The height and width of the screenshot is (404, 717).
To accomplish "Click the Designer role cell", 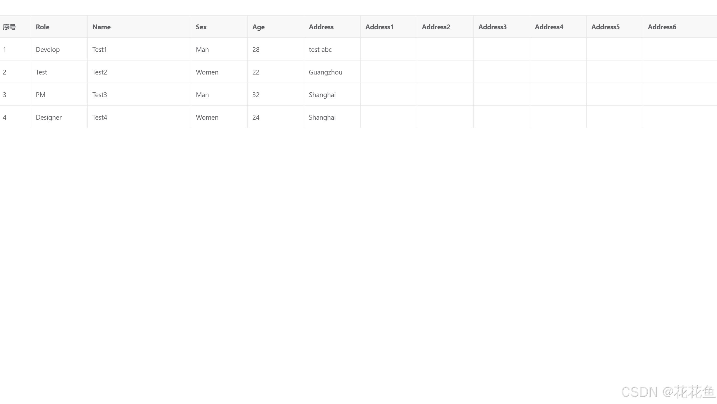I will pyautogui.click(x=49, y=117).
